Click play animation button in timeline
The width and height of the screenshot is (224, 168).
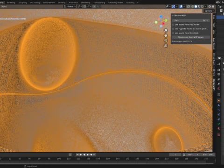pyautogui.click(x=88, y=154)
